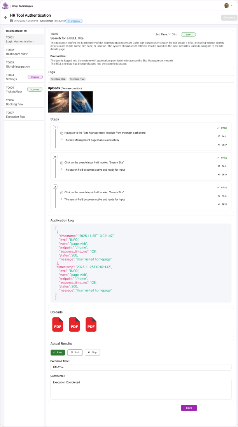The width and height of the screenshot is (238, 427).
Task: Click step 1 flag icon for expected result
Action: tap(61, 140)
